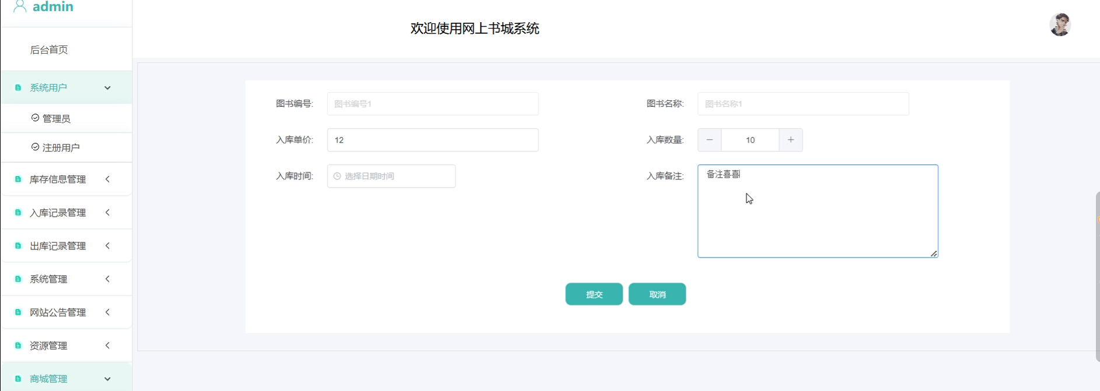The height and width of the screenshot is (391, 1100).
Task: Click the check icon beside 注册用户
Action: (35, 147)
